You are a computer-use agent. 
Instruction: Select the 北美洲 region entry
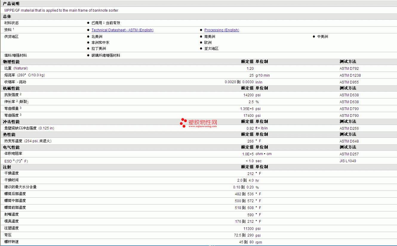pos(97,37)
